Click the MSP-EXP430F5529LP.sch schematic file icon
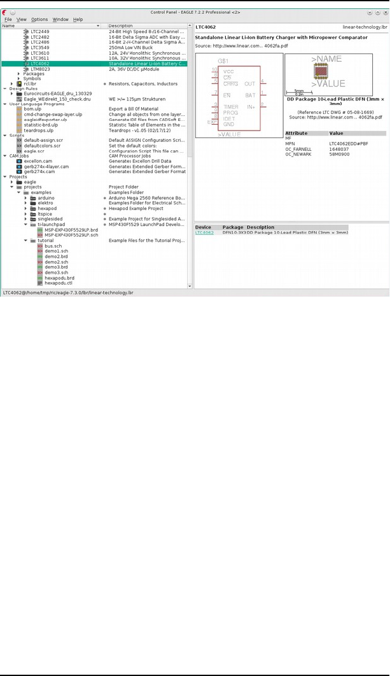 pyautogui.click(x=40, y=236)
